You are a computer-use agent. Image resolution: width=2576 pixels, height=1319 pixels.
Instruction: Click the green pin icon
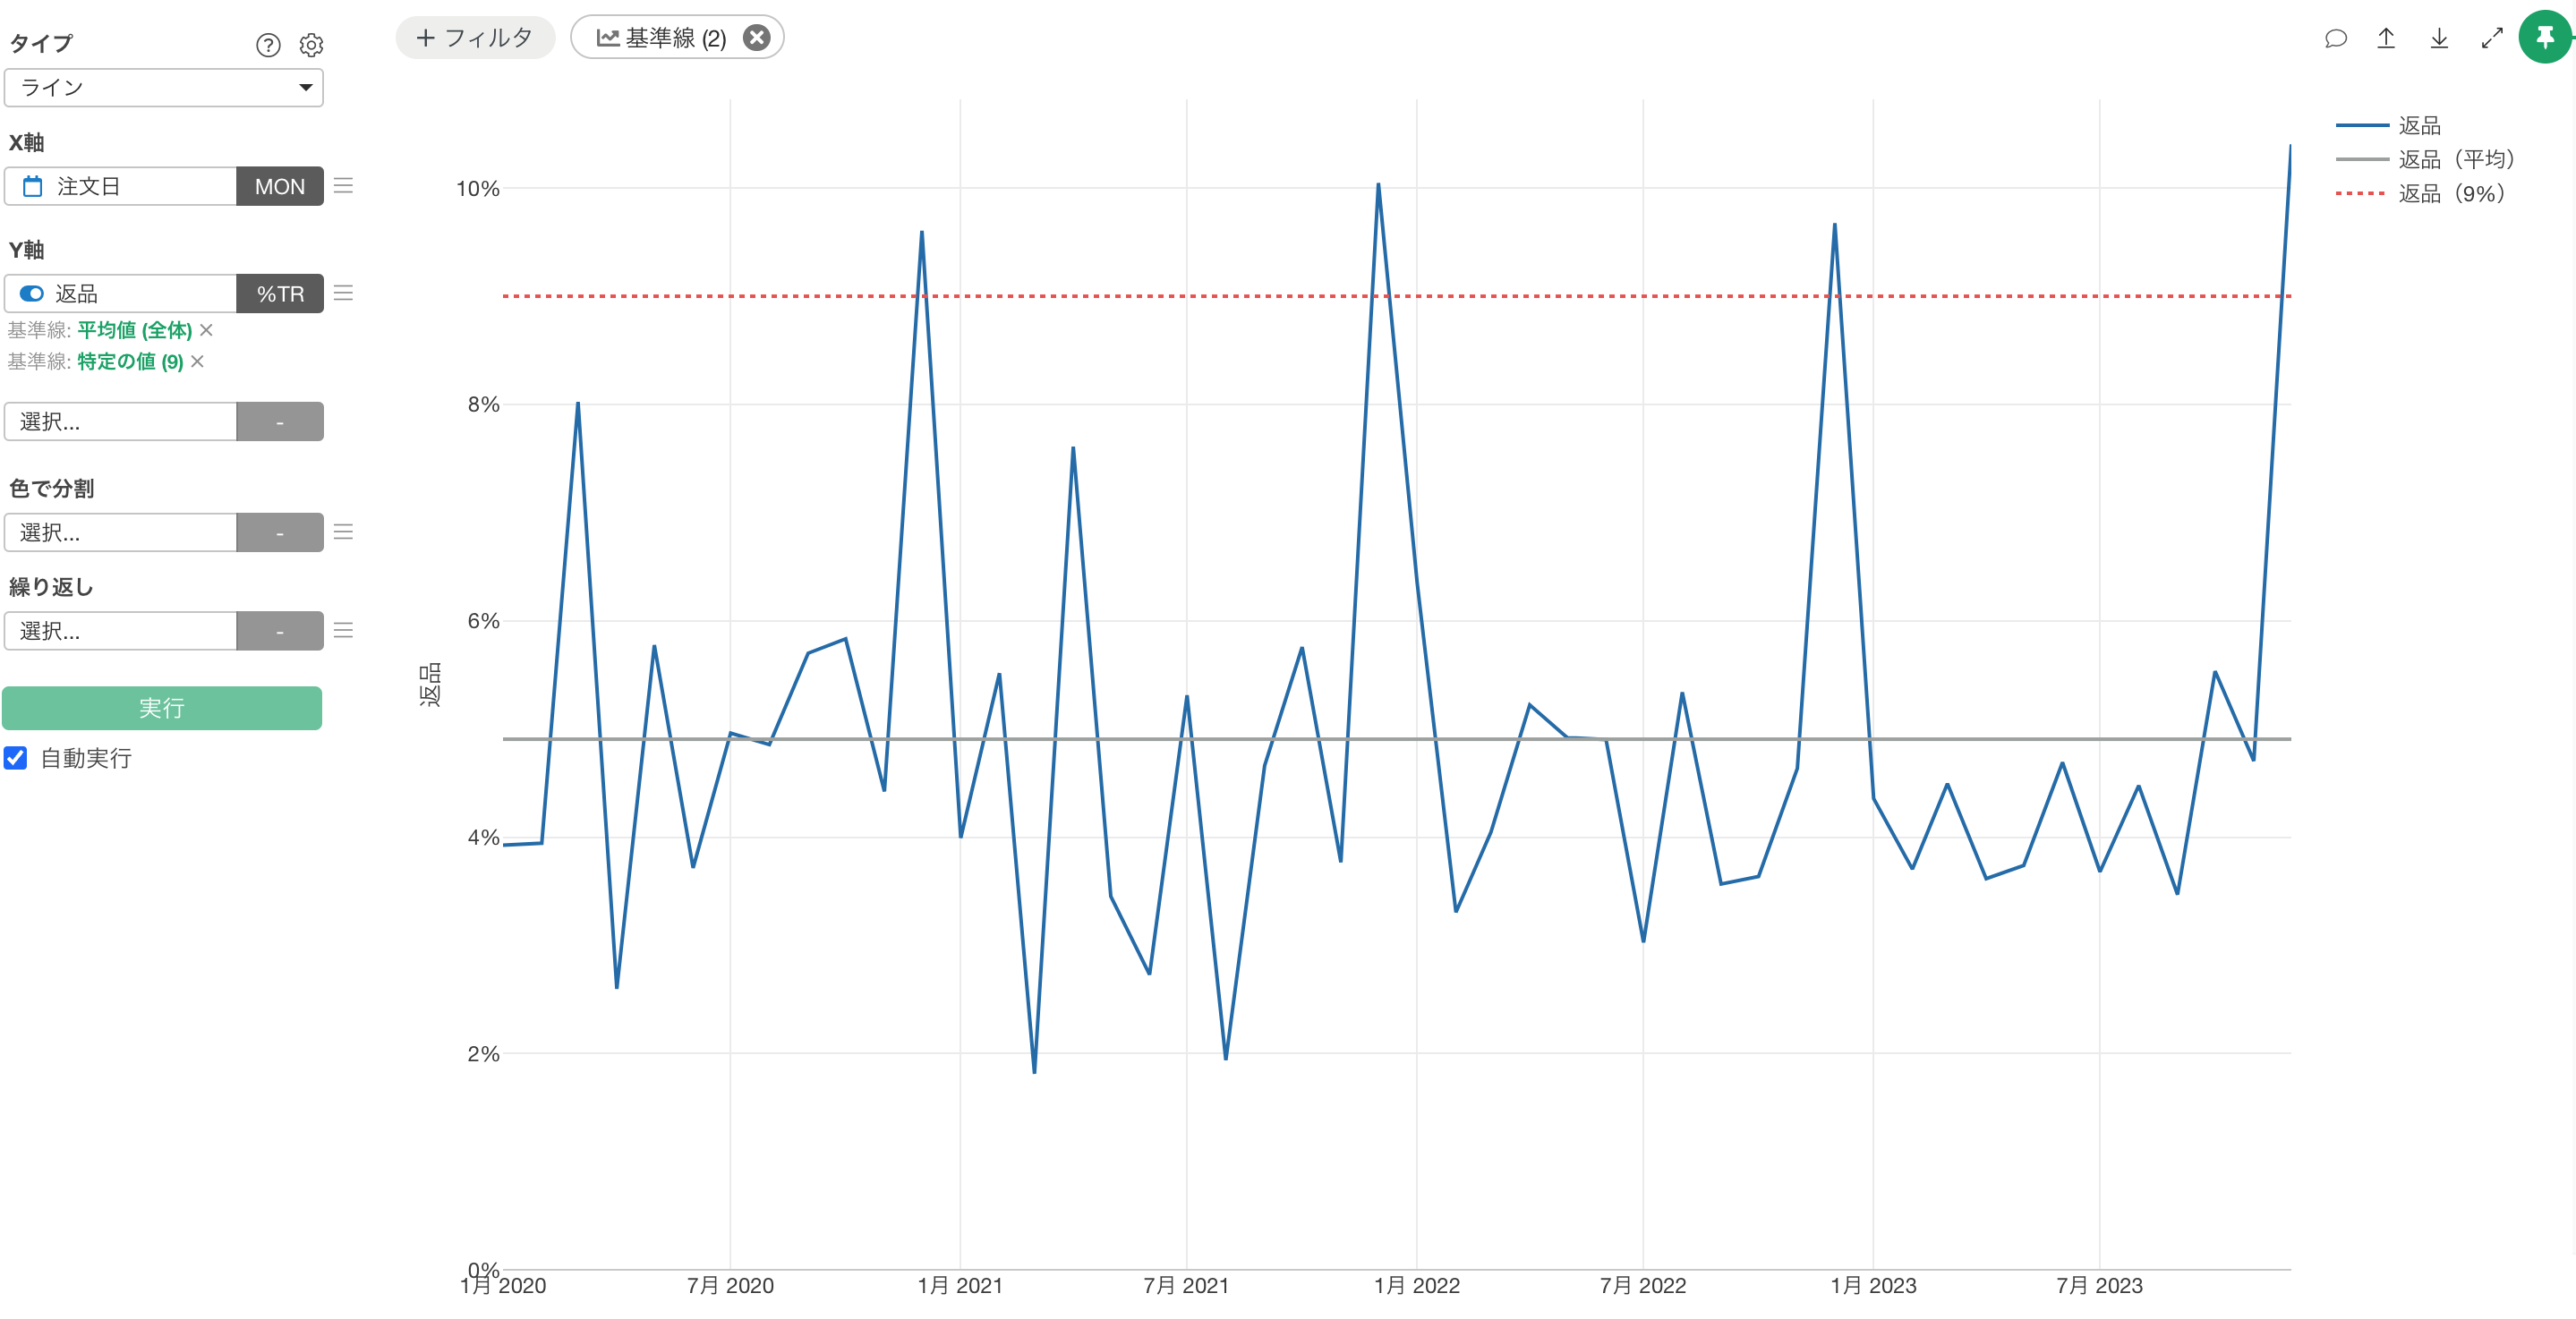click(x=2544, y=38)
